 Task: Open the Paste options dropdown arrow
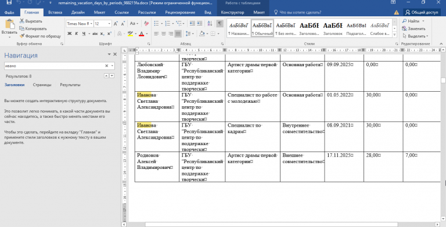click(x=9, y=37)
